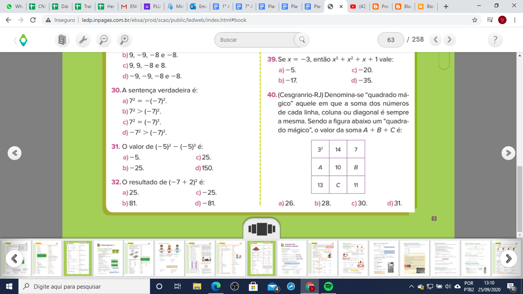Click the Cortana circle icon
The height and width of the screenshot is (294, 523).
tap(159, 286)
